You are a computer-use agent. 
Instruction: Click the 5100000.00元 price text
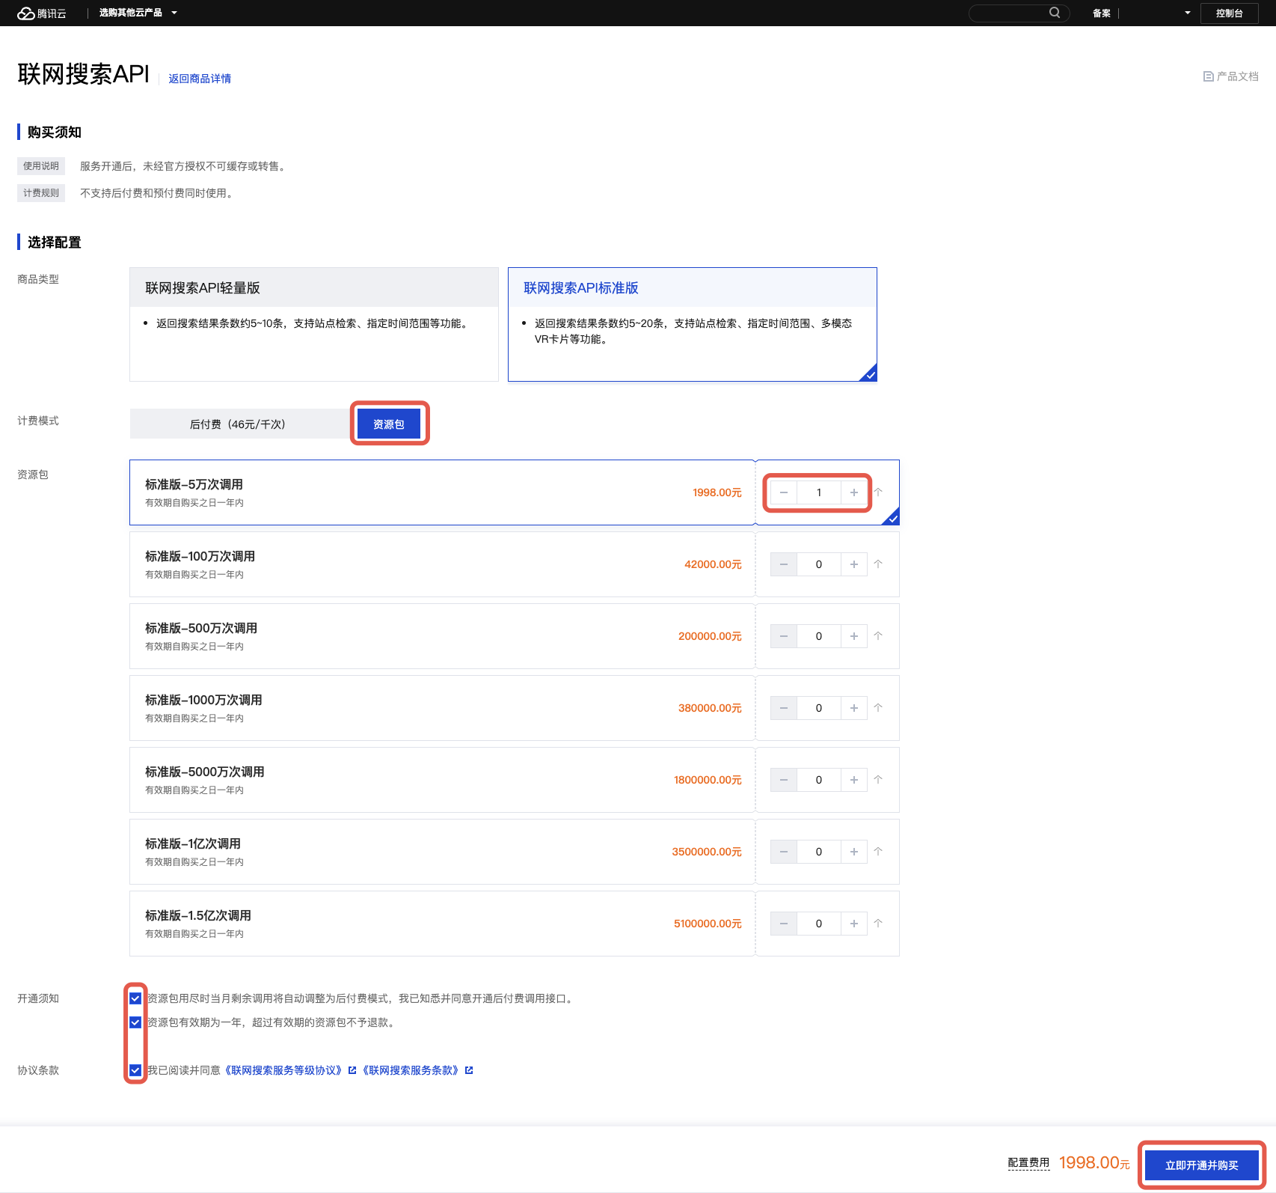[x=708, y=924]
